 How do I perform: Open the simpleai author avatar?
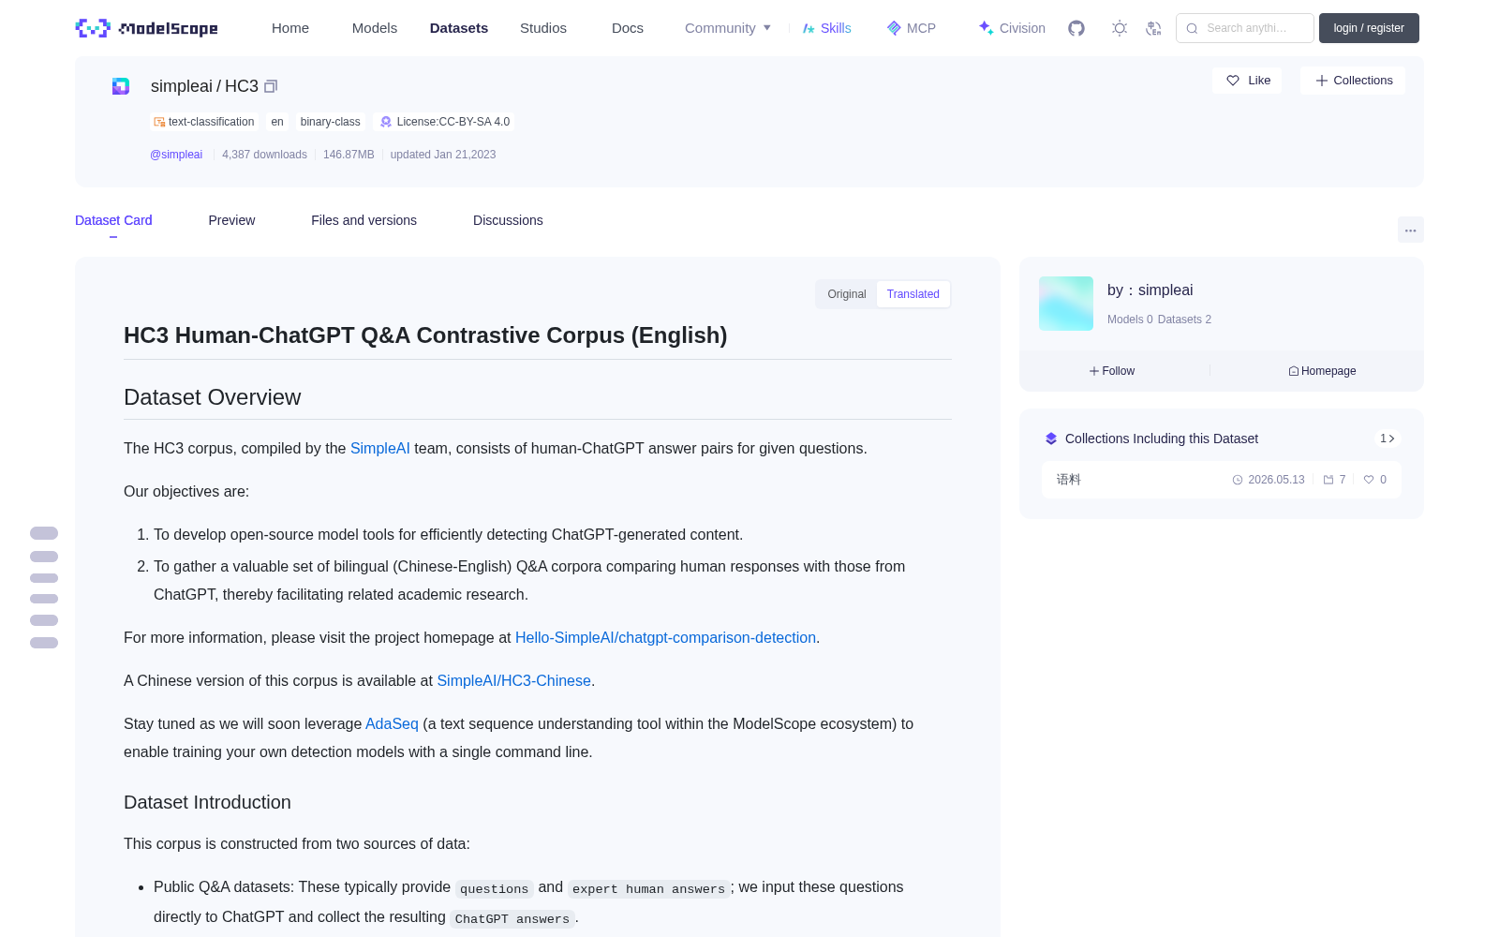coord(1066,304)
